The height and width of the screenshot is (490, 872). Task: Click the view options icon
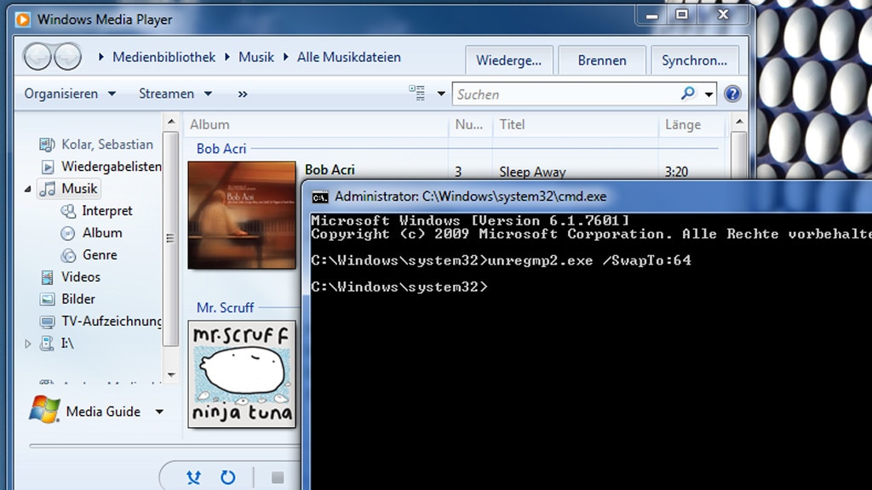417,94
